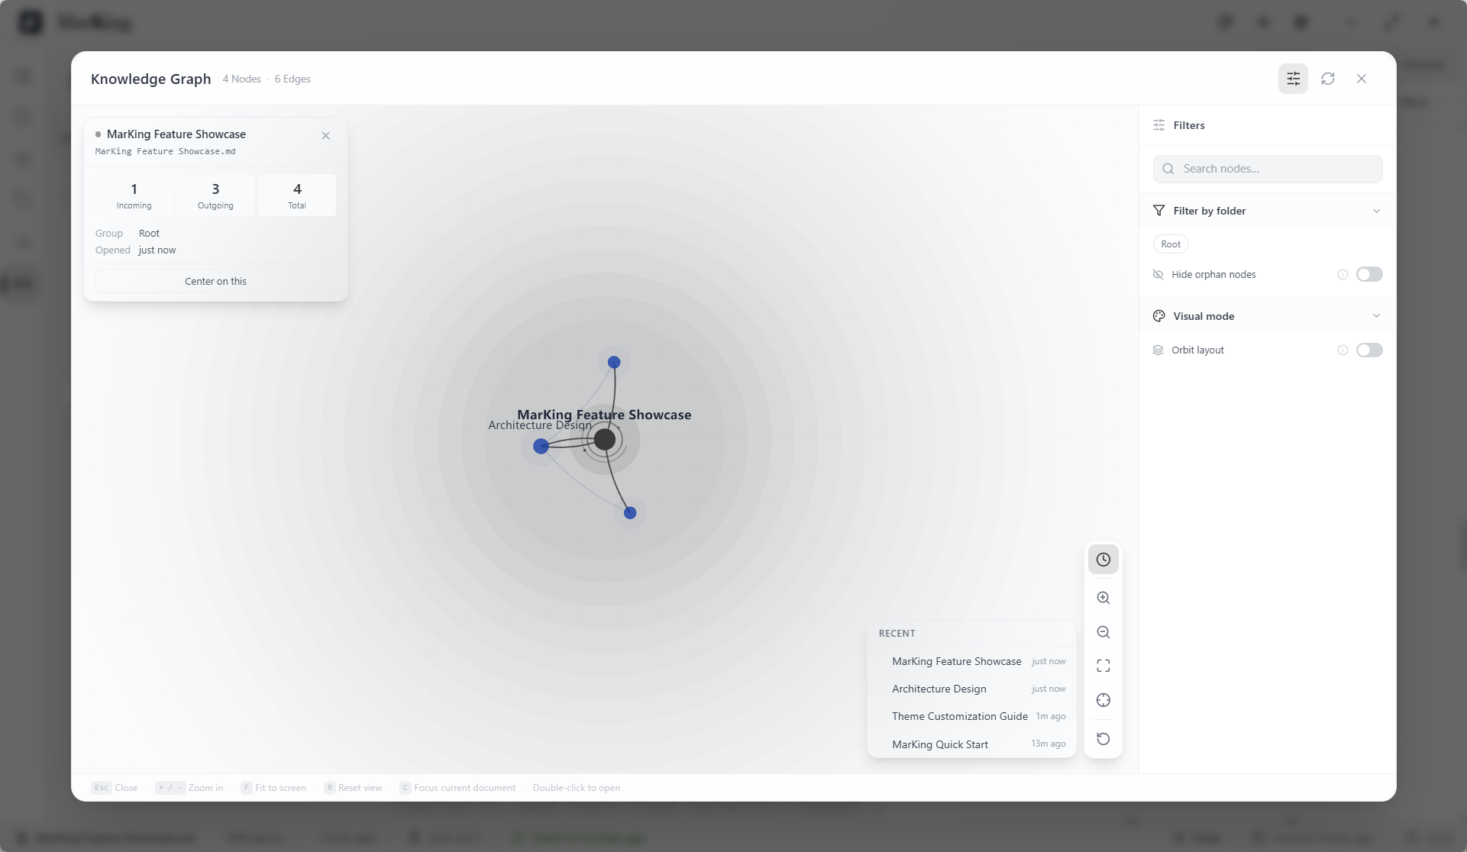Click the Search nodes input field
Screen dimensions: 1467x852
click(x=1268, y=169)
